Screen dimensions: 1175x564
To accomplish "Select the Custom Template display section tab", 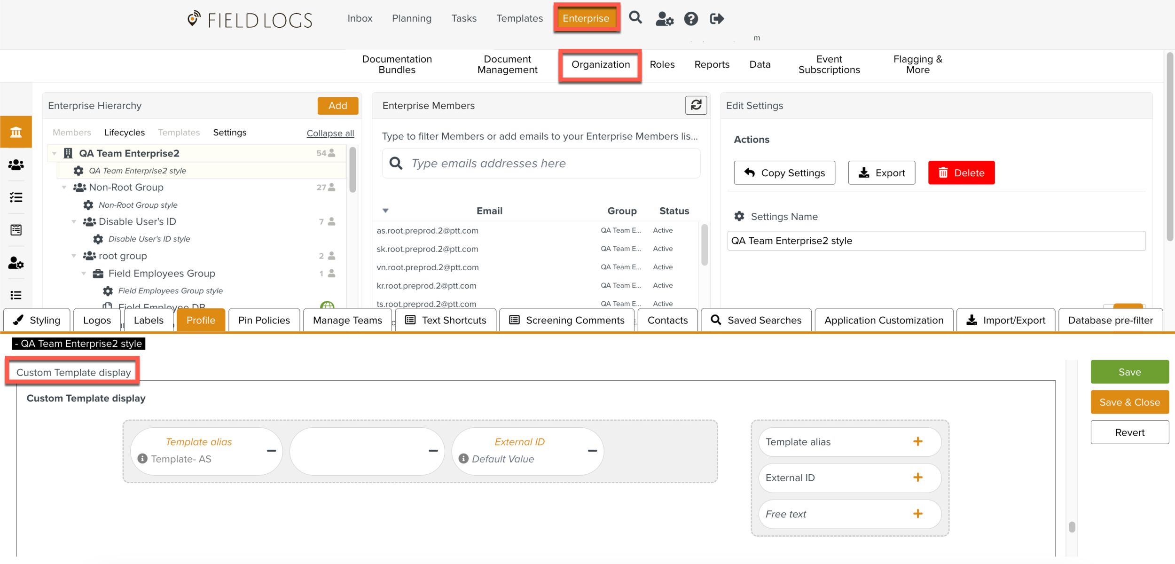I will click(x=73, y=372).
